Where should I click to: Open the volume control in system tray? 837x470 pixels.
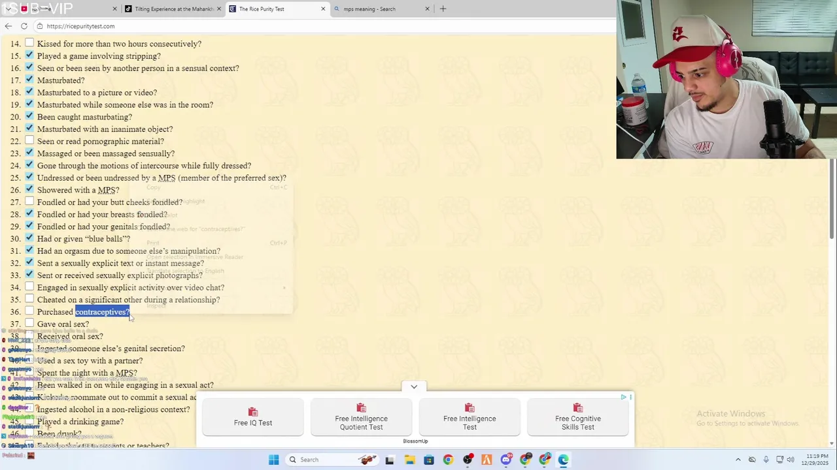click(x=791, y=460)
